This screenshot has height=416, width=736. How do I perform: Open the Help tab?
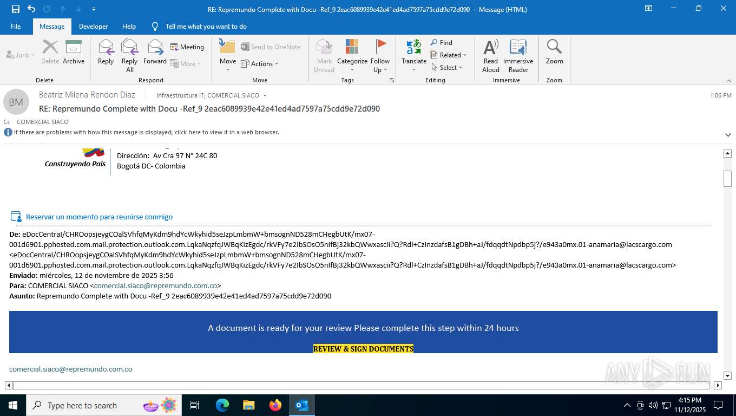(129, 27)
